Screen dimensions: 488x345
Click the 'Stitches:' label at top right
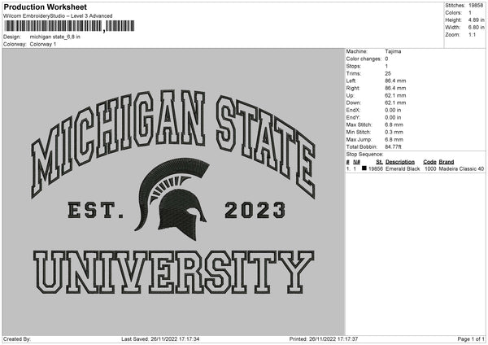455,6
